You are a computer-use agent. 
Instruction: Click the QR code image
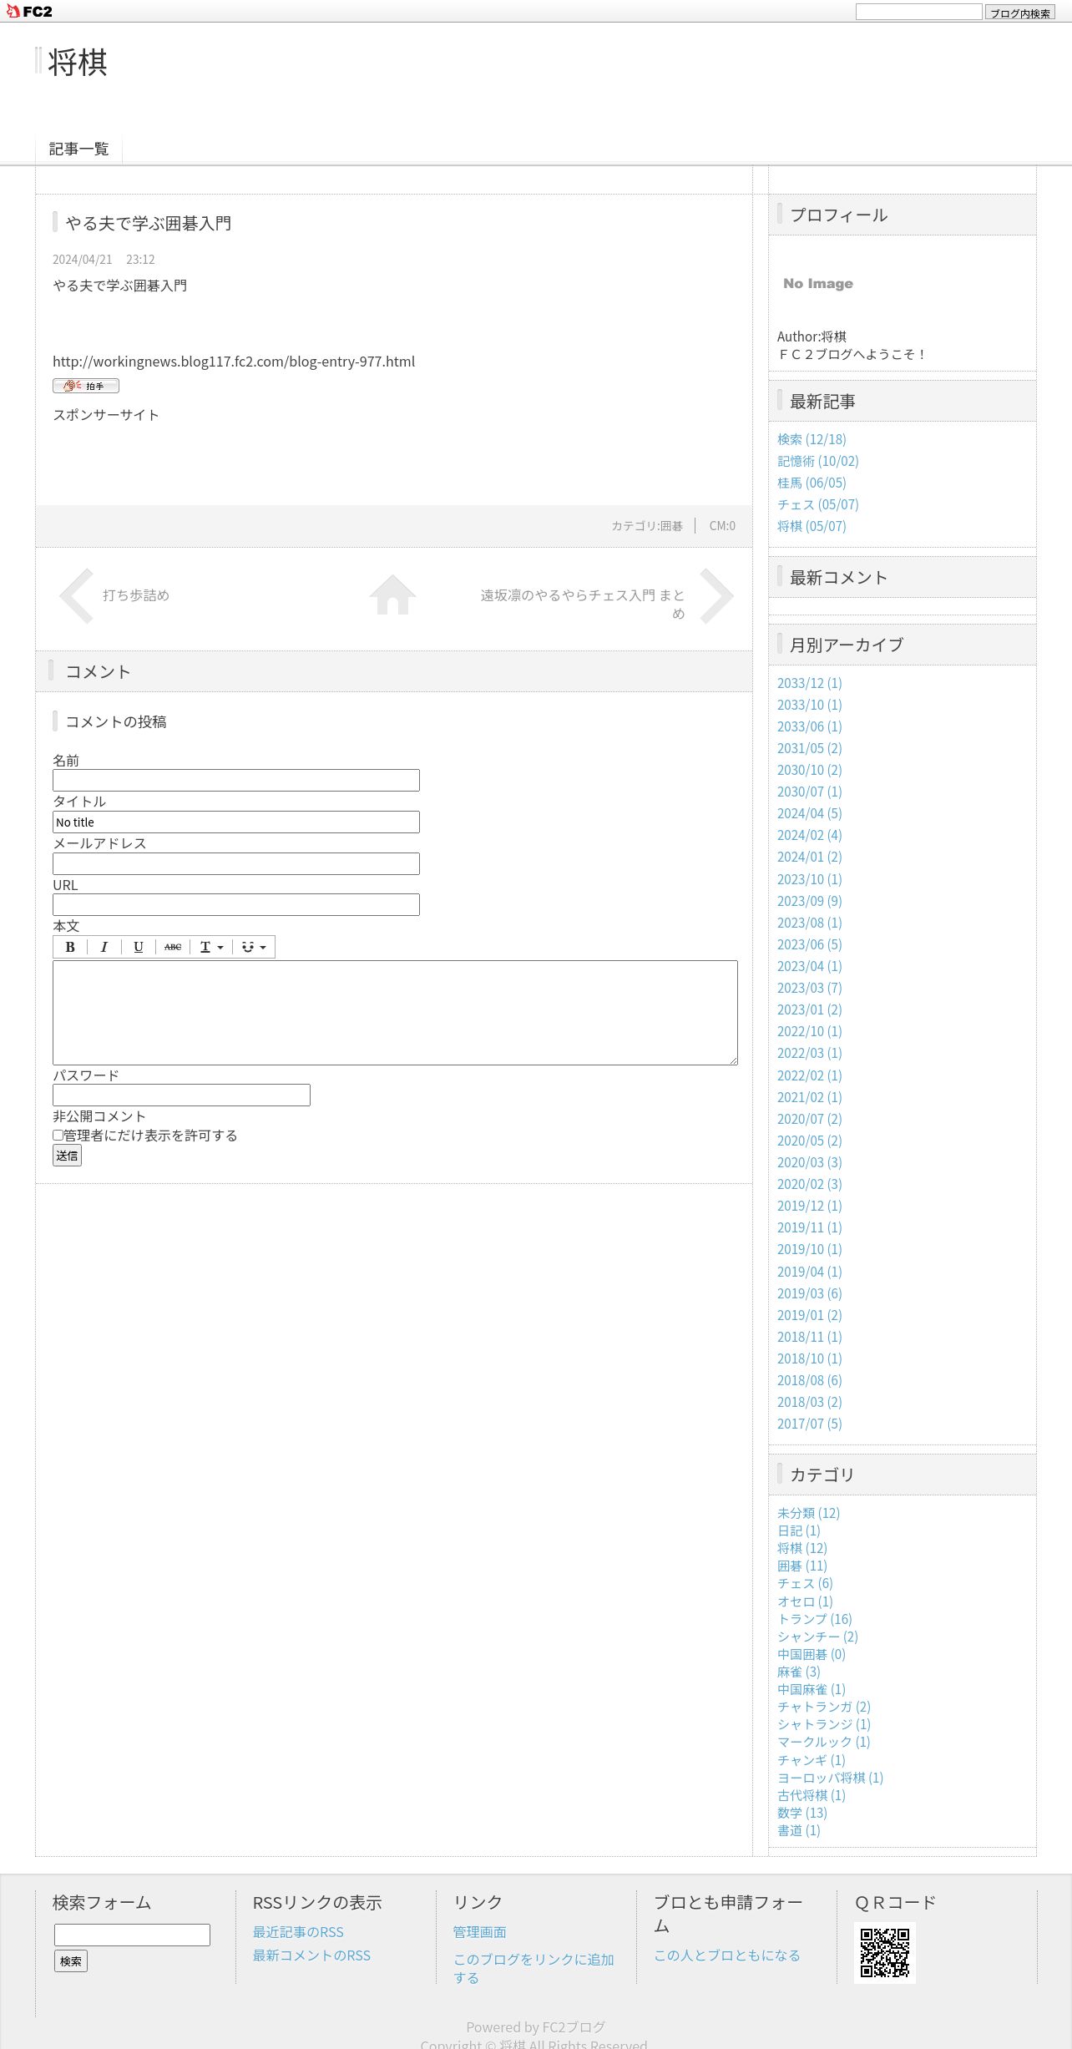click(x=884, y=1952)
